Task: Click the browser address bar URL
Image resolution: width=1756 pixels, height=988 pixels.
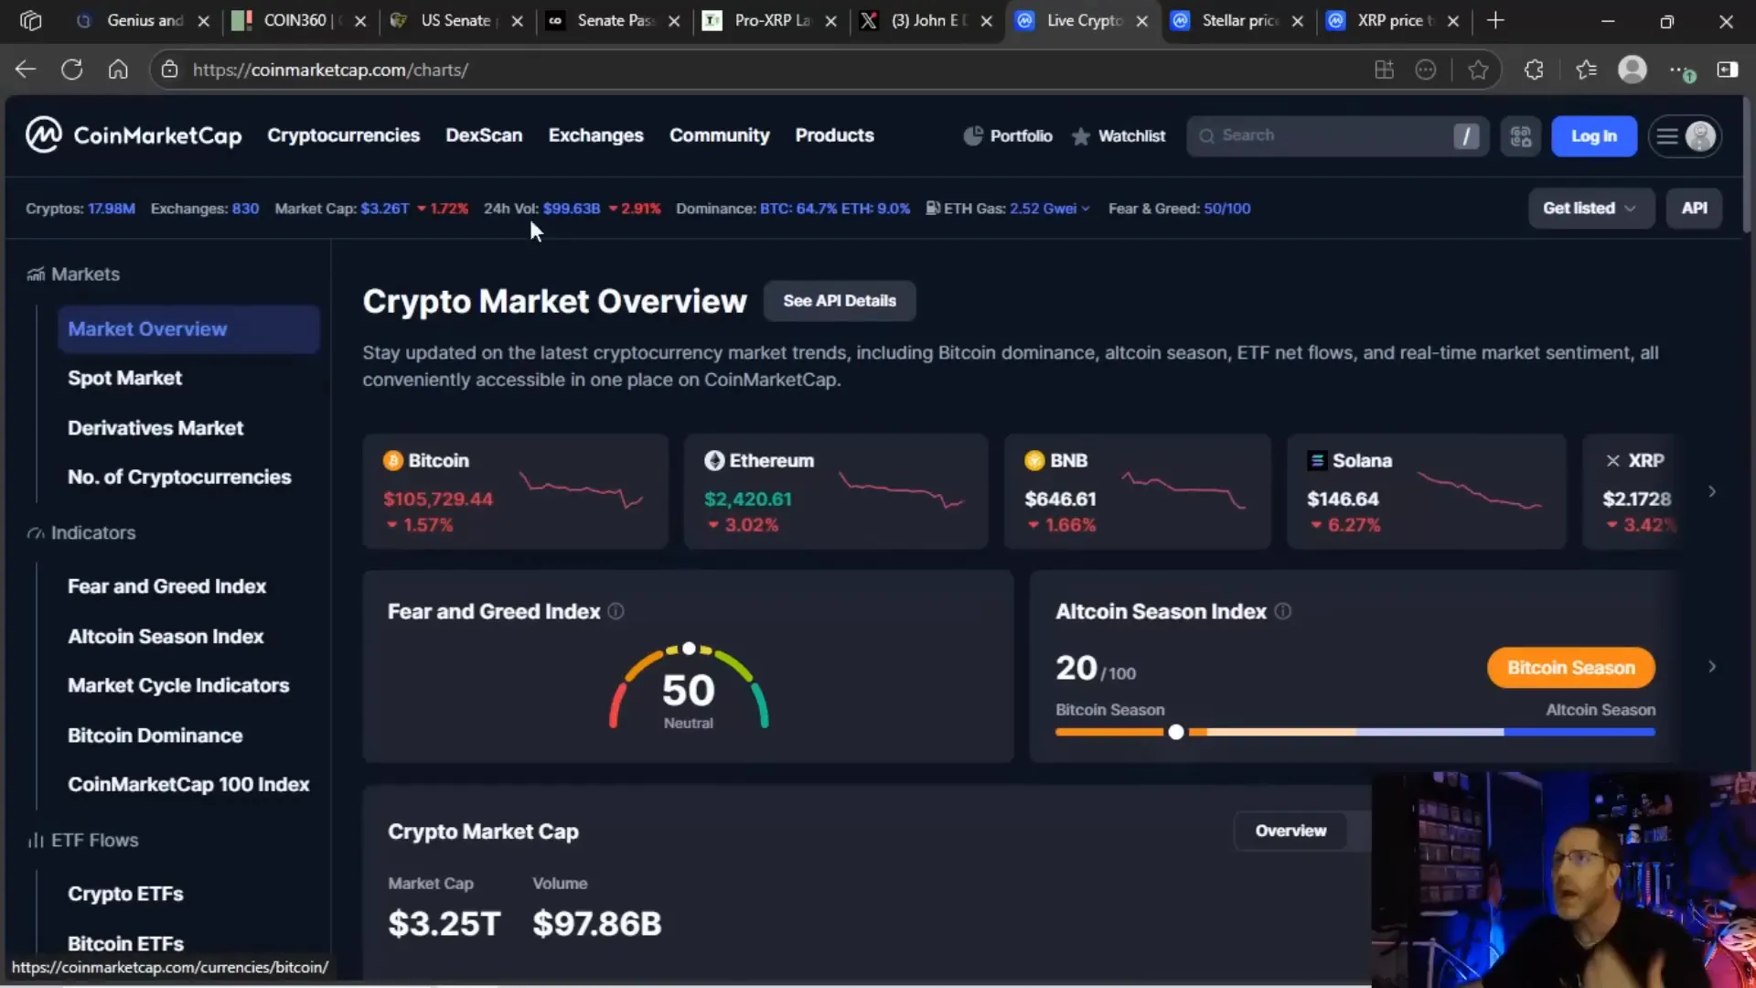Action: (330, 70)
